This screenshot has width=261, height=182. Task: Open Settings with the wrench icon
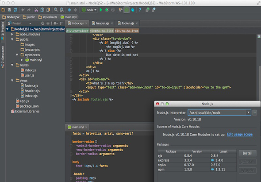point(120,10)
